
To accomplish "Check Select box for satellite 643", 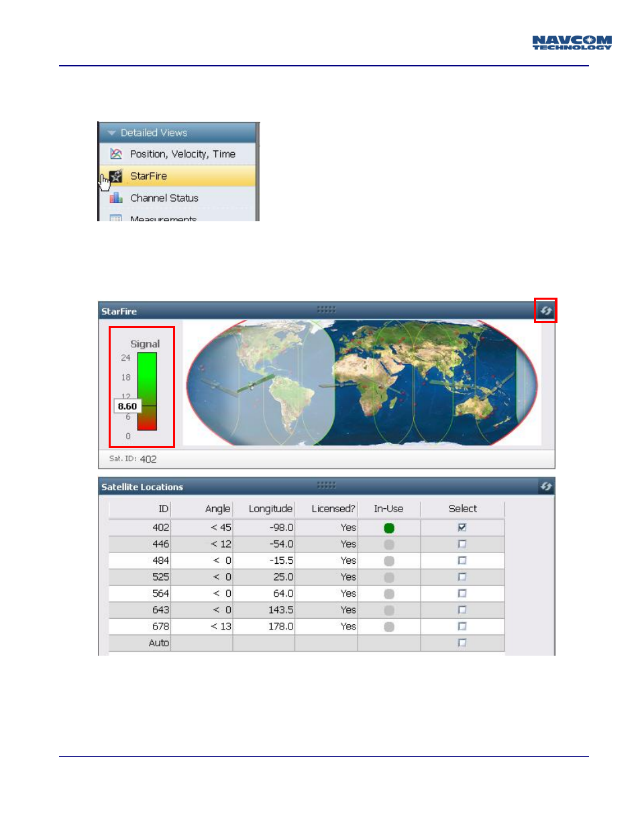I will coord(462,610).
